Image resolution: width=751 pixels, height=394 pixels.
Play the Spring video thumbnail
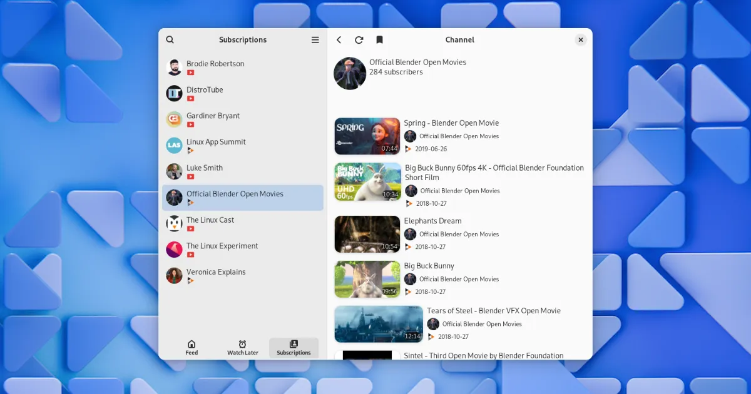(x=367, y=136)
